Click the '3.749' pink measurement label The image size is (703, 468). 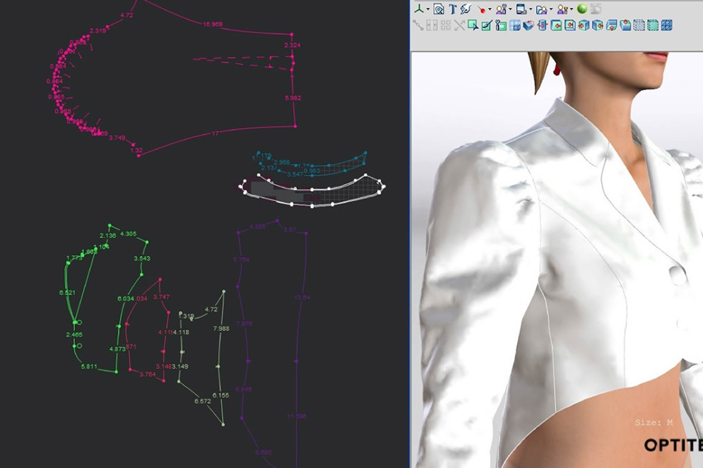coord(117,138)
